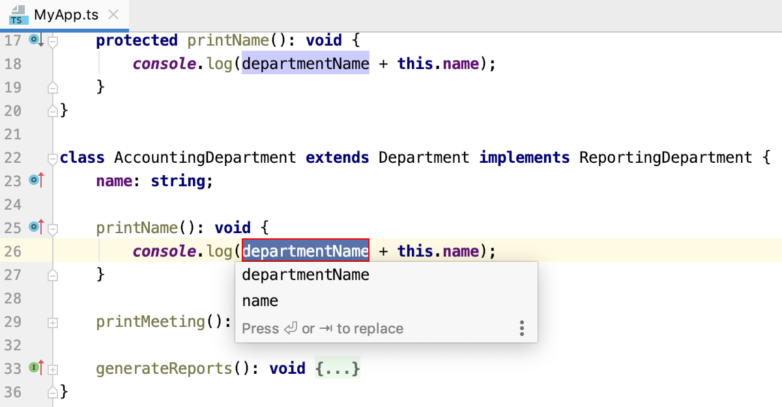The width and height of the screenshot is (782, 407).
Task: Click the folded {...} placeholder in generateReports
Action: click(338, 368)
